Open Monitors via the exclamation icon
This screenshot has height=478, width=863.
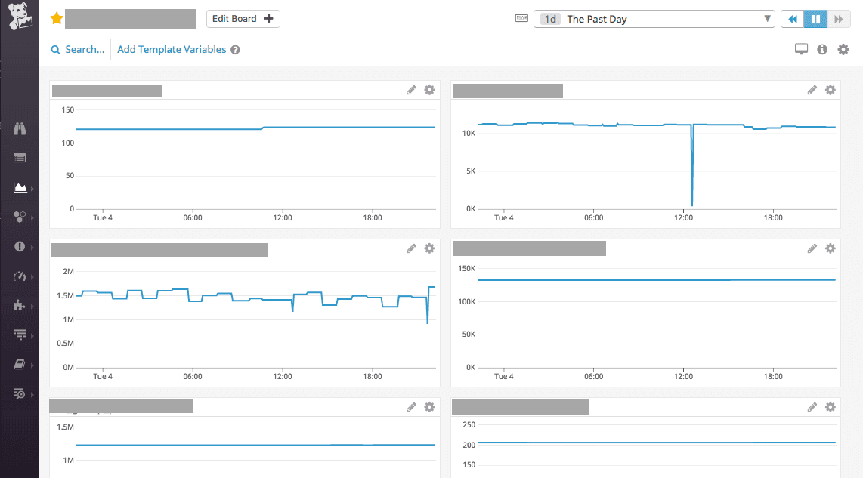pos(20,246)
